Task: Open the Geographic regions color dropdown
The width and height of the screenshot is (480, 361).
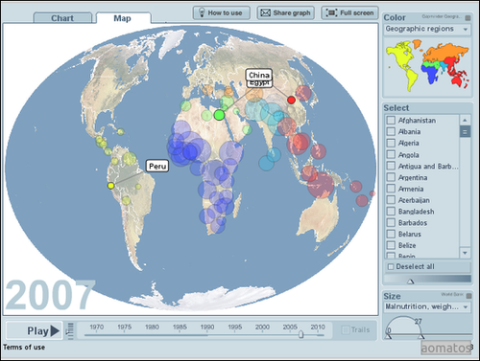Action: tap(427, 29)
